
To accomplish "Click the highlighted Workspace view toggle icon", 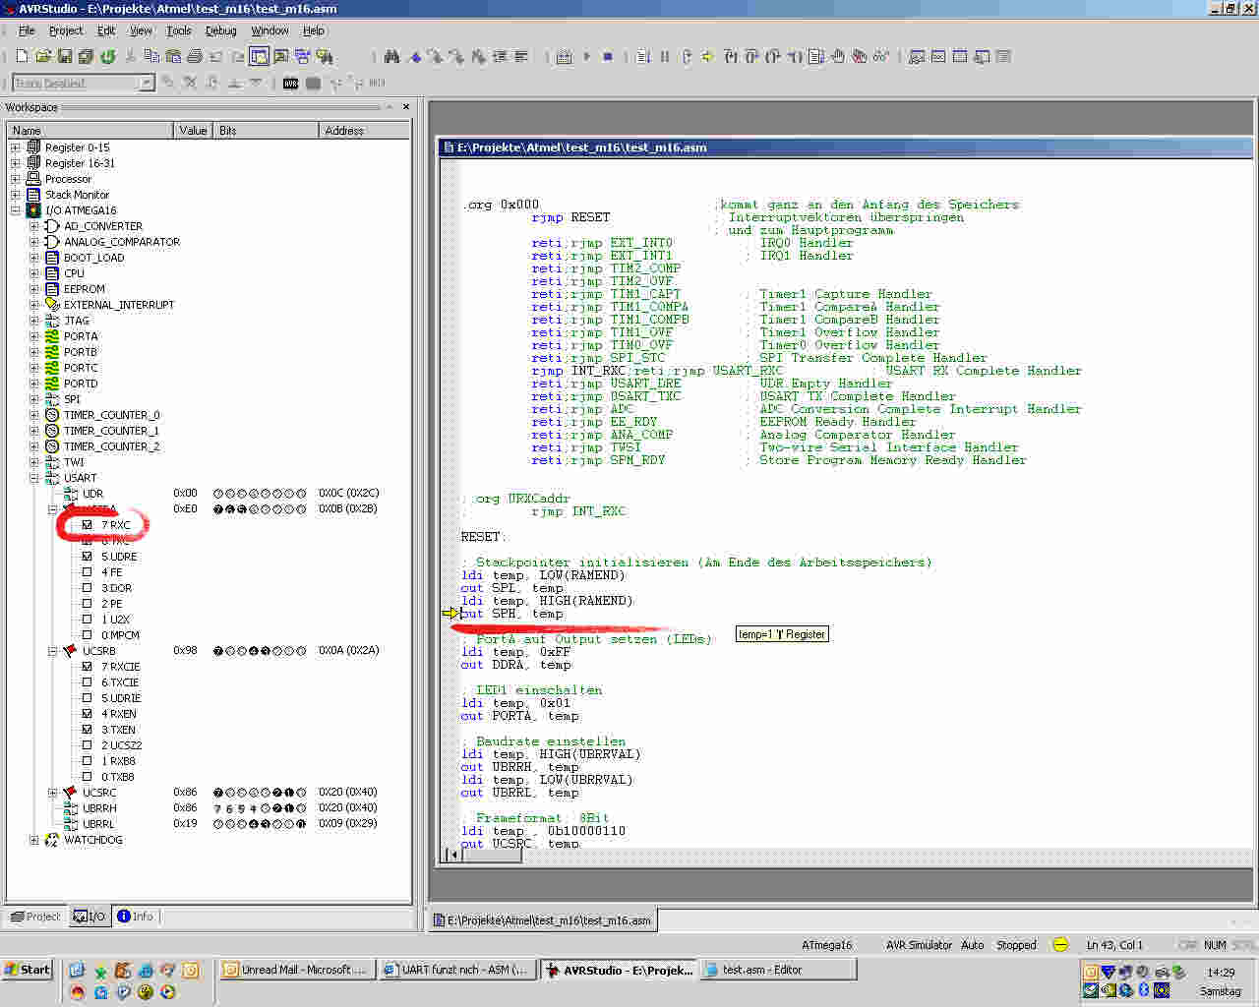I will 259,57.
